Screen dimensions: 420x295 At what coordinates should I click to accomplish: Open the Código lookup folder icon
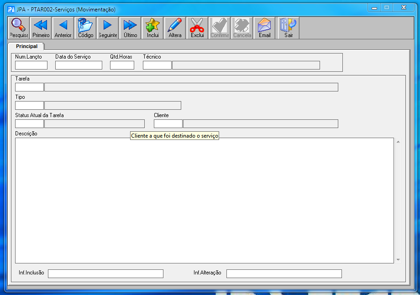point(86,28)
